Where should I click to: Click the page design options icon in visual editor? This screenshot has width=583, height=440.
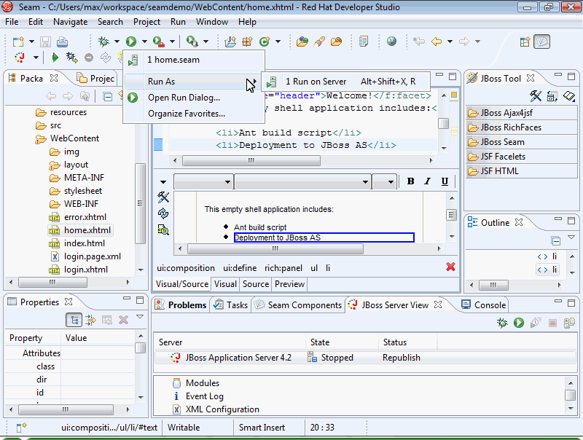coord(163,230)
